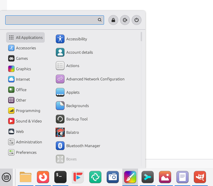Click the file manager folder in taskbar

point(26,177)
